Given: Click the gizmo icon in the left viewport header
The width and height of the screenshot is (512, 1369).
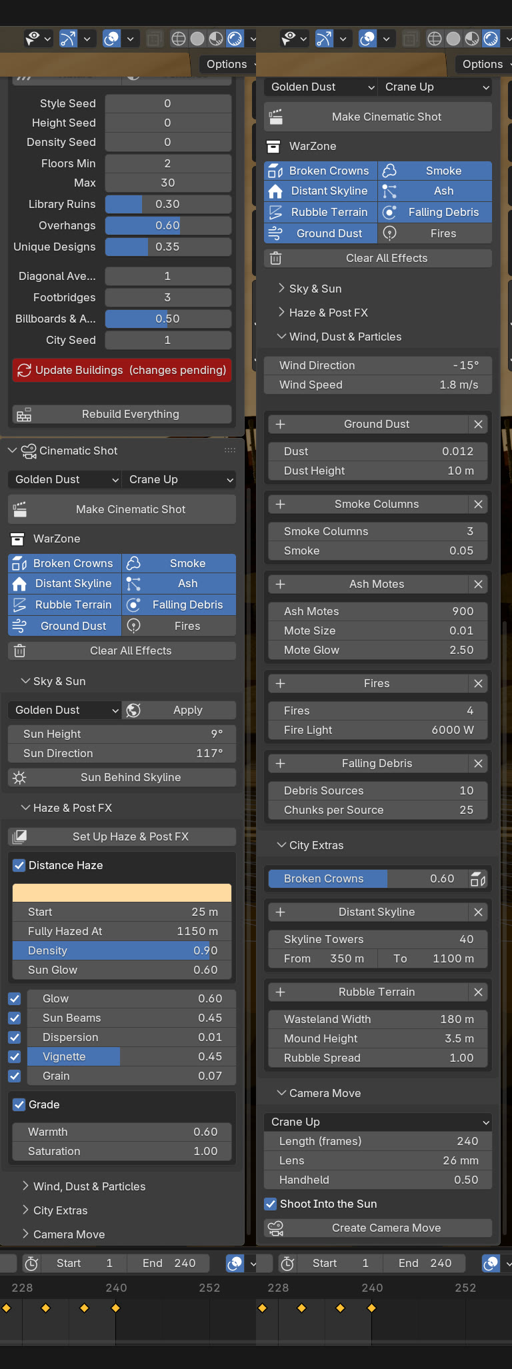Looking at the screenshot, I should [68, 39].
